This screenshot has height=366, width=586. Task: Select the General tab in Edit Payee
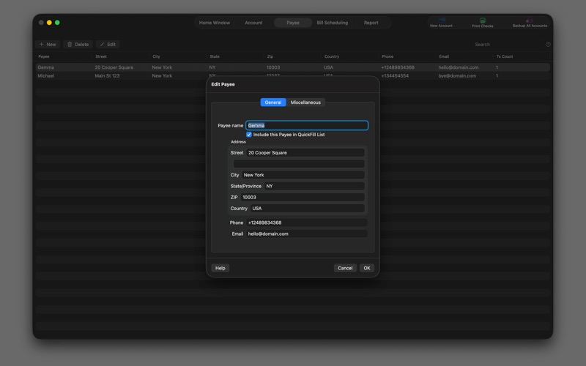tap(273, 102)
